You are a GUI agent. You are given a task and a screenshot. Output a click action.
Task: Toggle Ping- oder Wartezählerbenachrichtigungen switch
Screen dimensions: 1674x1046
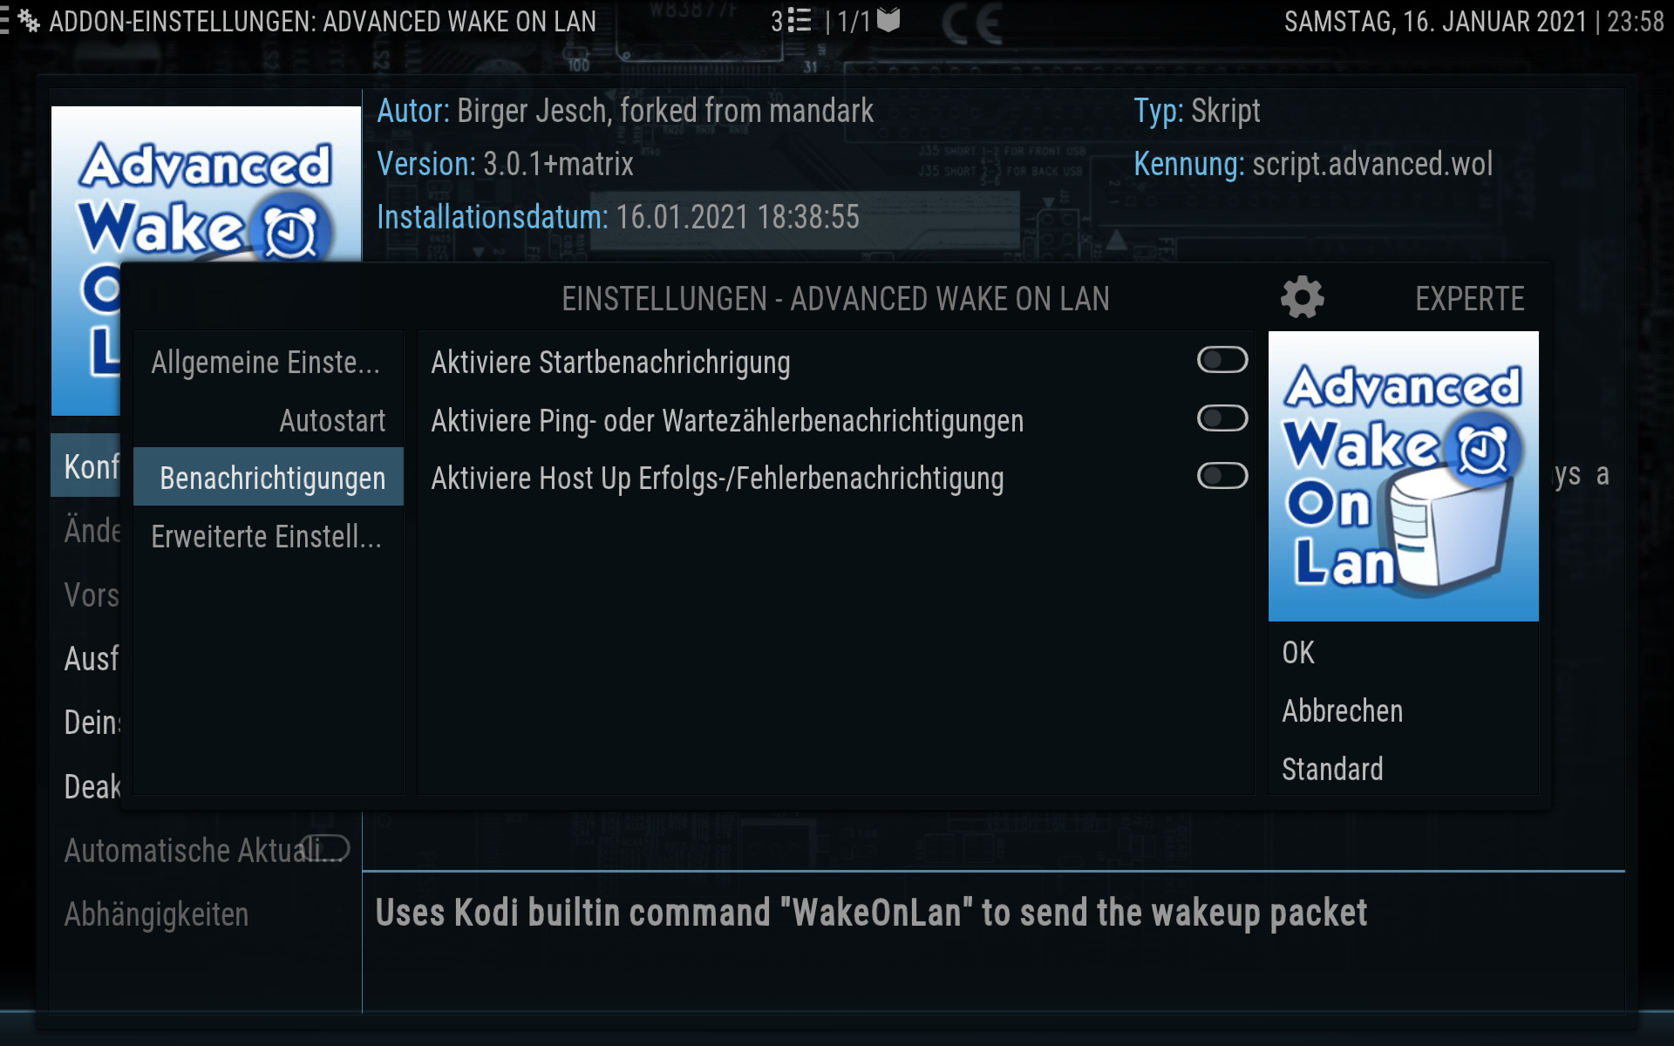pyautogui.click(x=1222, y=418)
